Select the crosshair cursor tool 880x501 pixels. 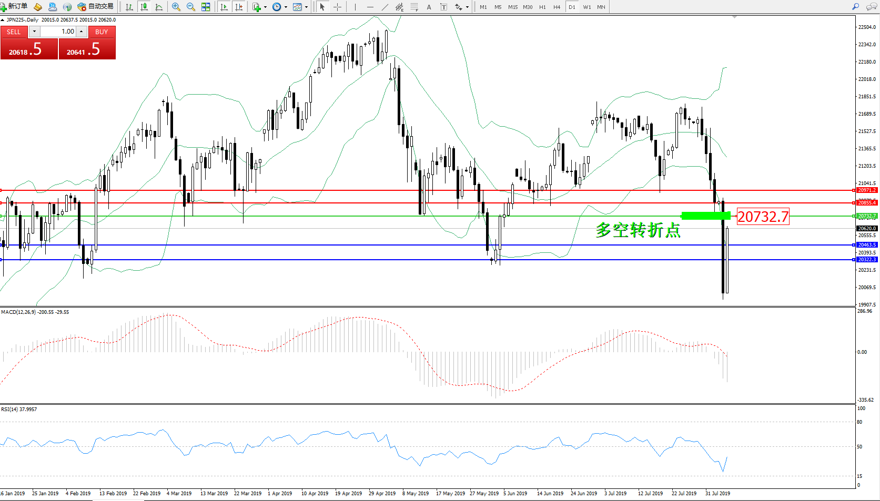point(337,7)
